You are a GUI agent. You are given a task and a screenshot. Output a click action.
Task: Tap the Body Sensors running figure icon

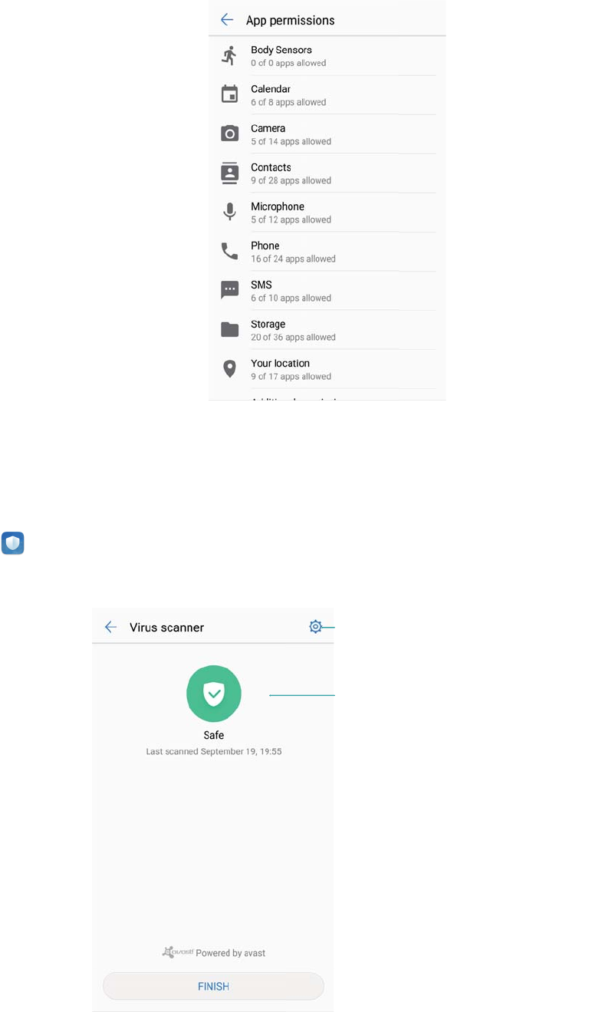tap(229, 55)
